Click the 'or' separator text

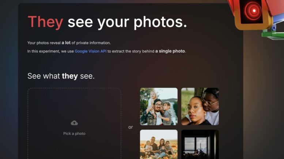[130, 127]
